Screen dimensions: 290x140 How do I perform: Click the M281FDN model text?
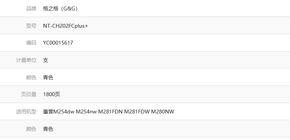[110, 112]
